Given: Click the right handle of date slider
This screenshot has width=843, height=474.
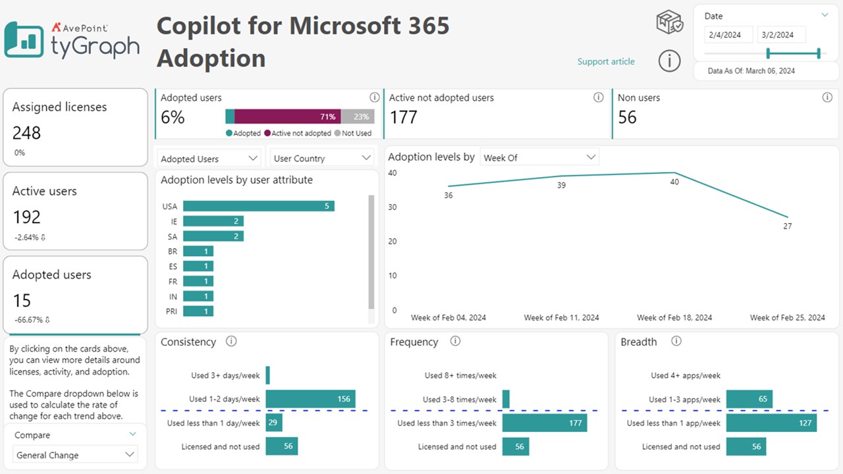Looking at the screenshot, I should coord(819,53).
